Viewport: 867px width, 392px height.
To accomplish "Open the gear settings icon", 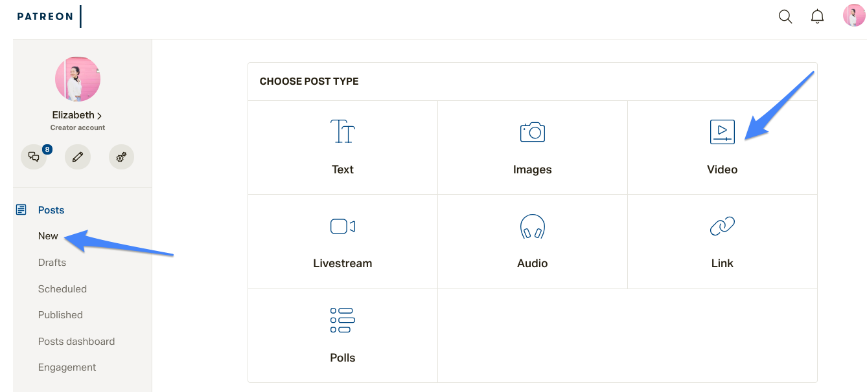I will click(121, 157).
